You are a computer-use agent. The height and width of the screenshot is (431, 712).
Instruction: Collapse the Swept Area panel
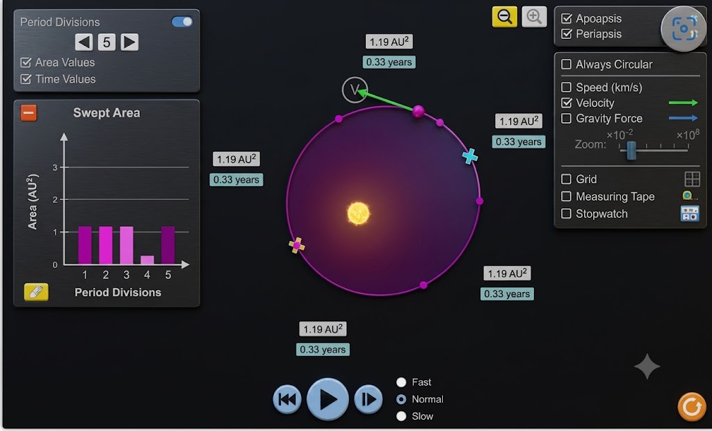point(29,113)
